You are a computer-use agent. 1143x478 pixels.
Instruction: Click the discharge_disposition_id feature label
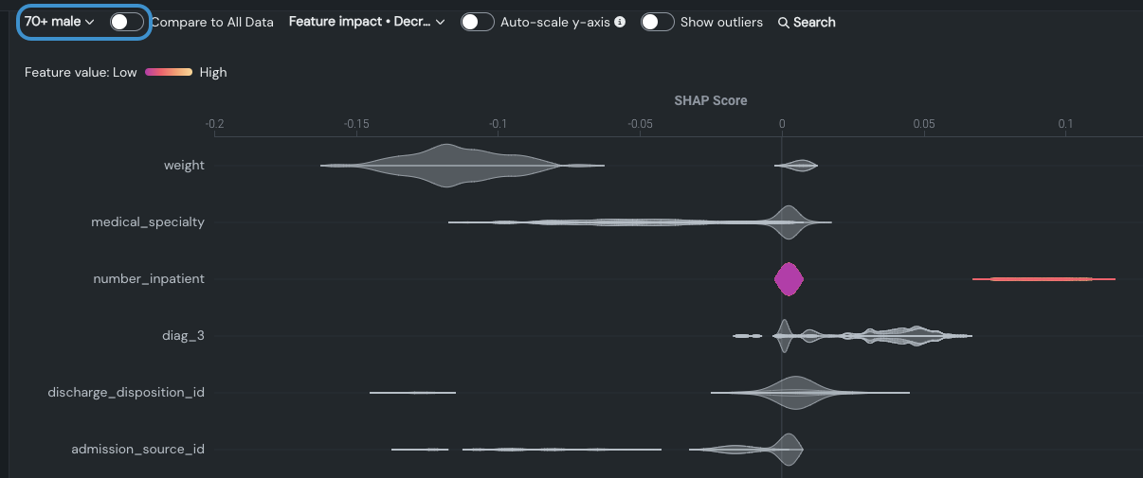(x=126, y=392)
